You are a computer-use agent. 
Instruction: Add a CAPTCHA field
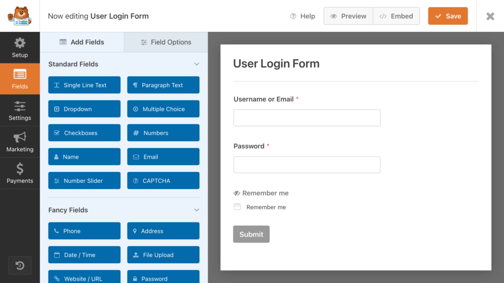[163, 180]
